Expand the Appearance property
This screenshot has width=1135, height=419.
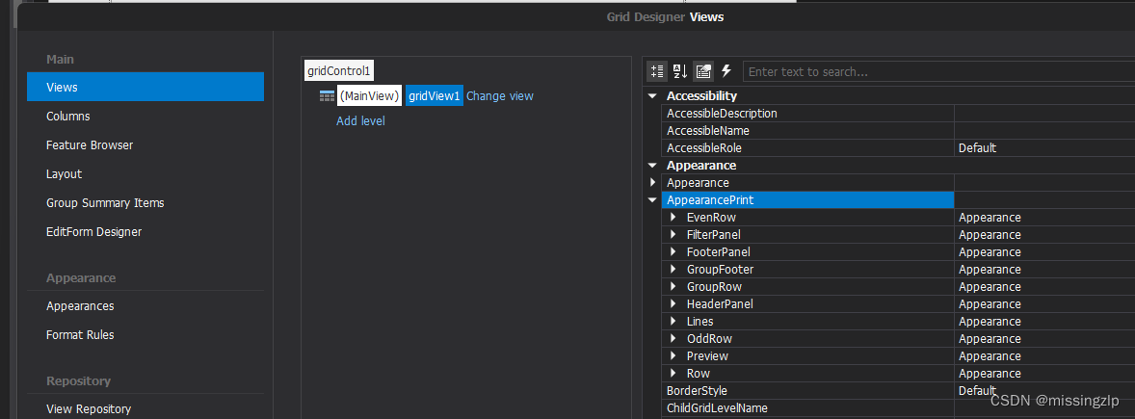[652, 182]
